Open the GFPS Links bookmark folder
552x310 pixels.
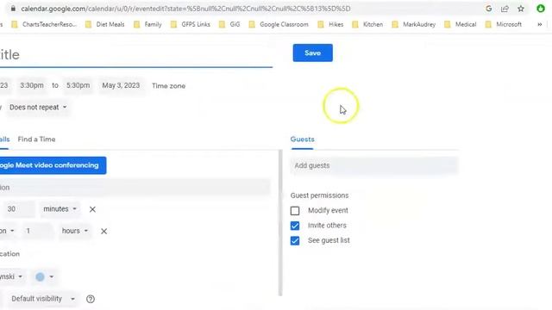[191, 24]
